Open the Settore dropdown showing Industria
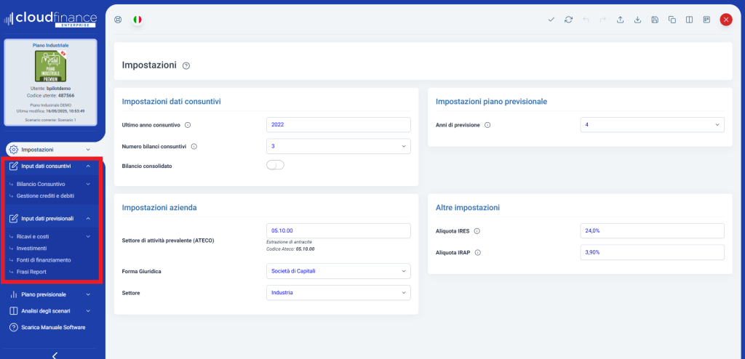Viewport: 745px width, 359px height. click(338, 293)
